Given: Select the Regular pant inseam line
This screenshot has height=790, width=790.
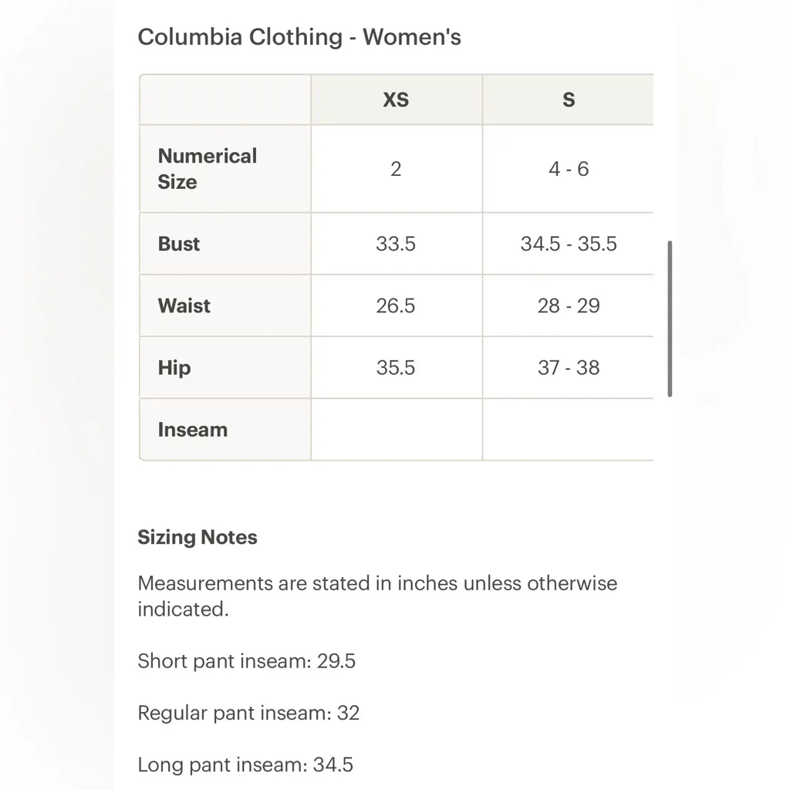Looking at the screenshot, I should (x=248, y=713).
